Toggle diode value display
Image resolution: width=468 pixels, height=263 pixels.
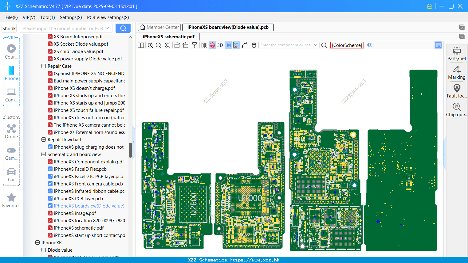[228, 45]
